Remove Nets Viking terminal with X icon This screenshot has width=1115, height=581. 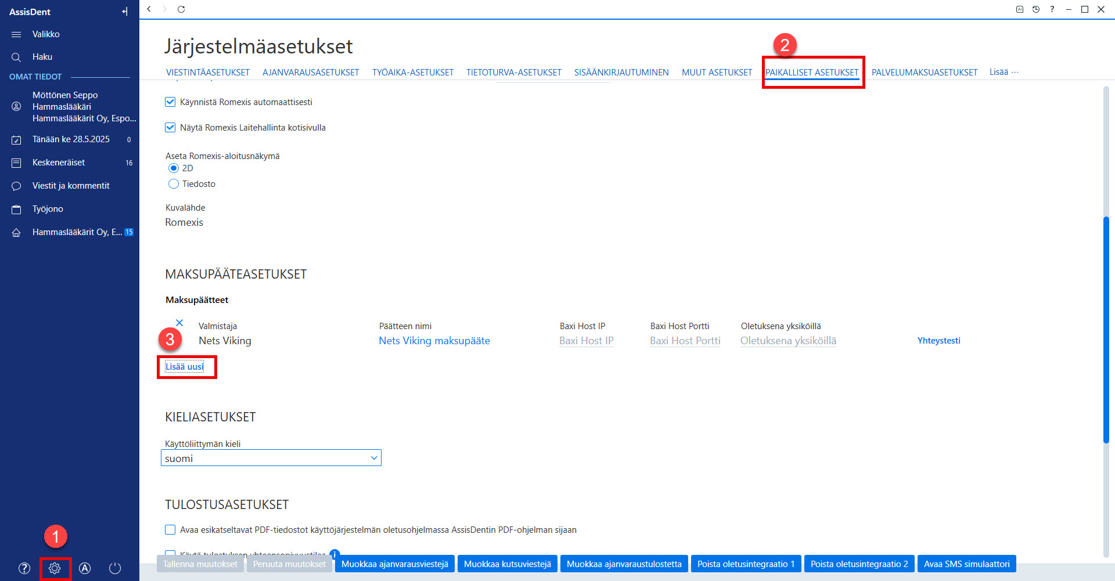pos(179,323)
